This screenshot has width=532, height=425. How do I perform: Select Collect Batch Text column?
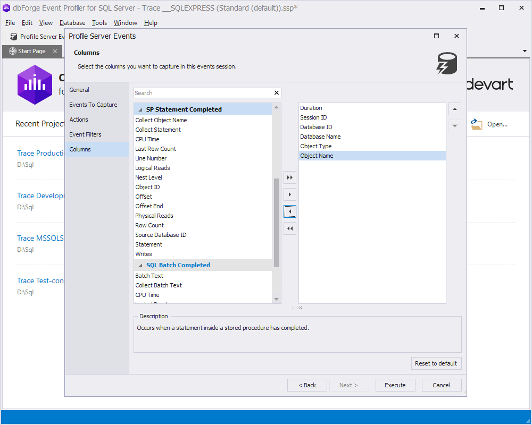203,285
